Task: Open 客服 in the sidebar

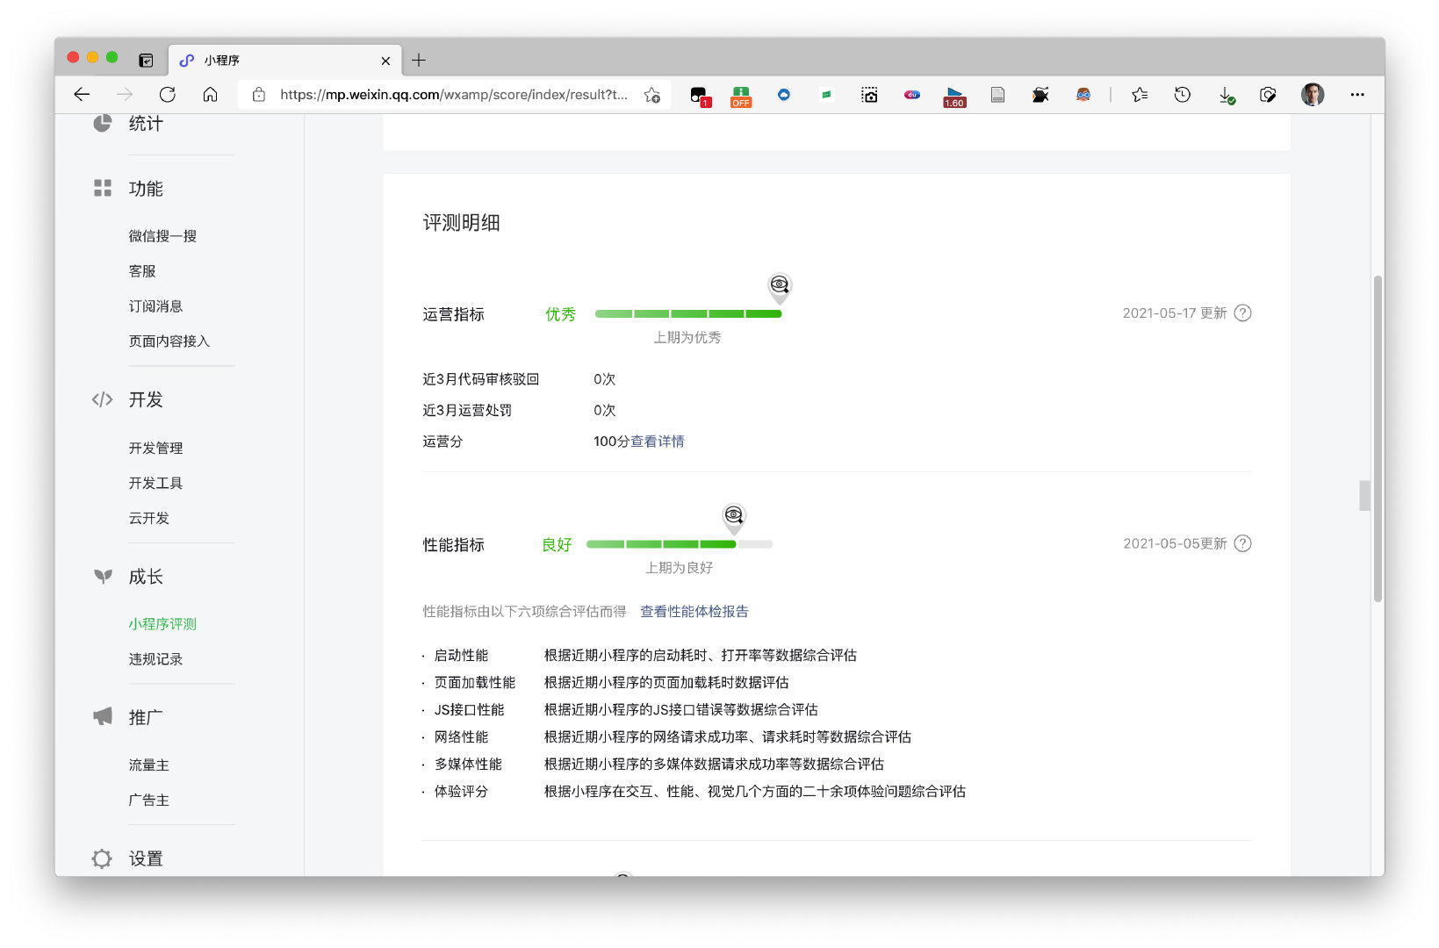Action: pos(142,271)
